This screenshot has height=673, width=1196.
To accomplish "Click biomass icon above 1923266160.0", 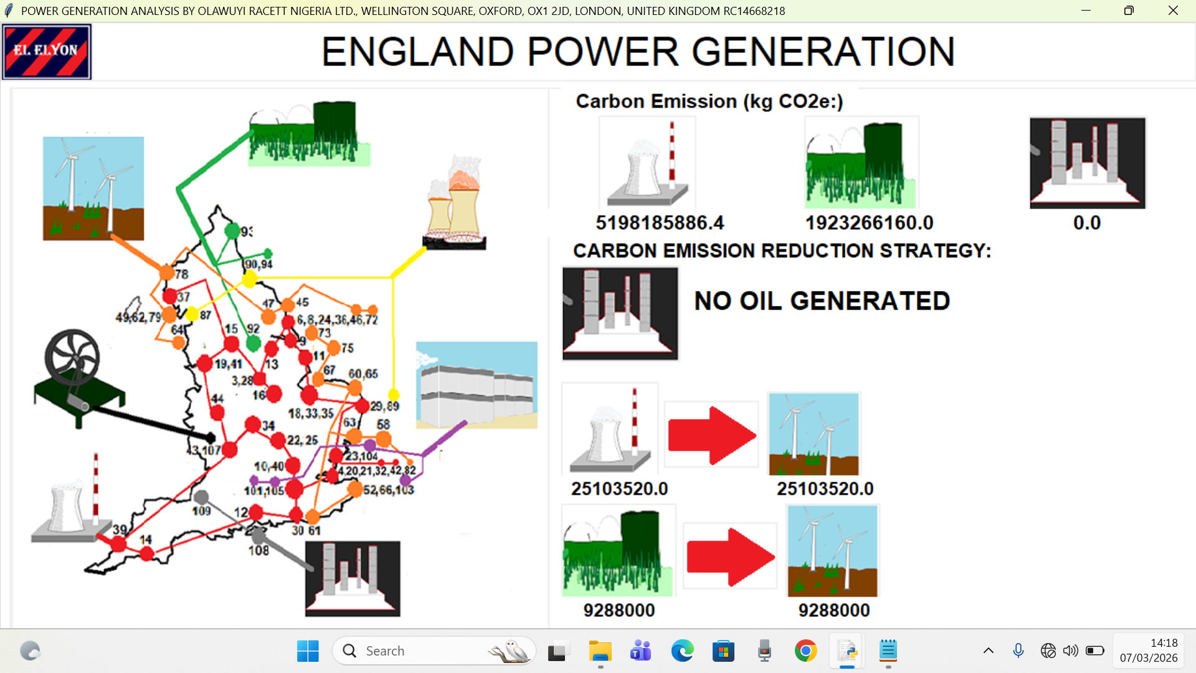I will (861, 163).
